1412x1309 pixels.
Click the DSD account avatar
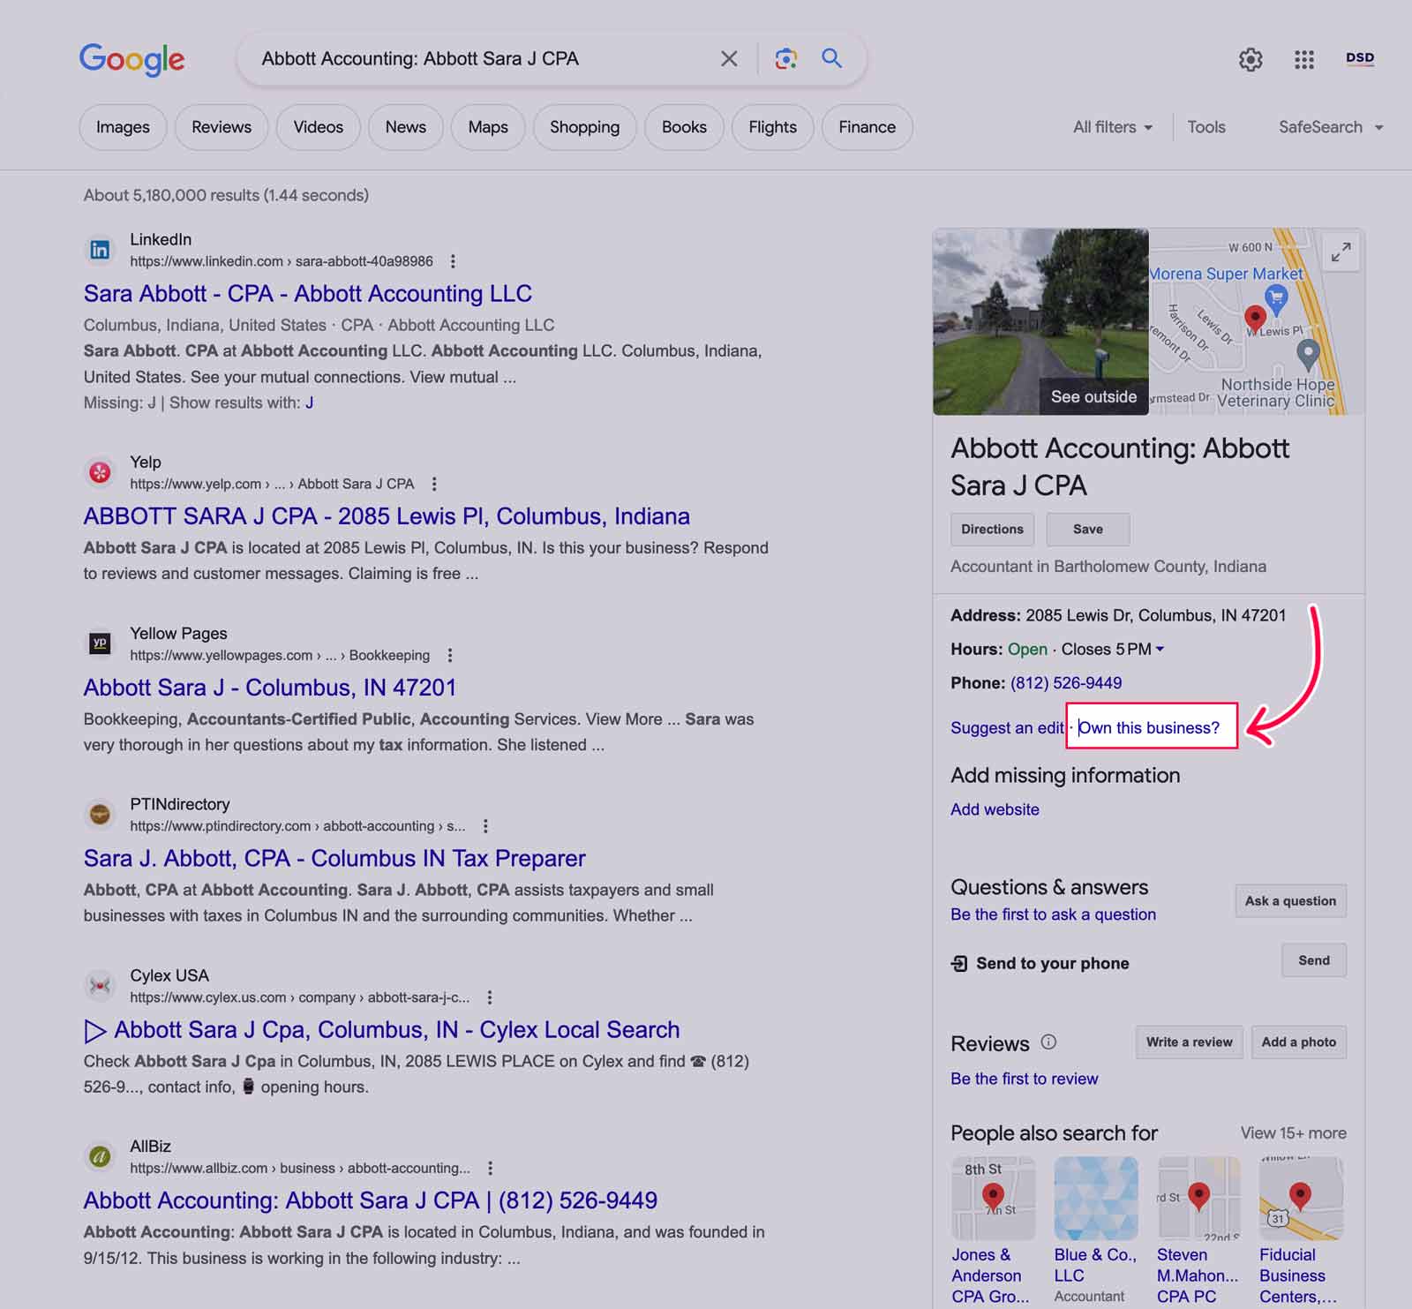(1360, 57)
